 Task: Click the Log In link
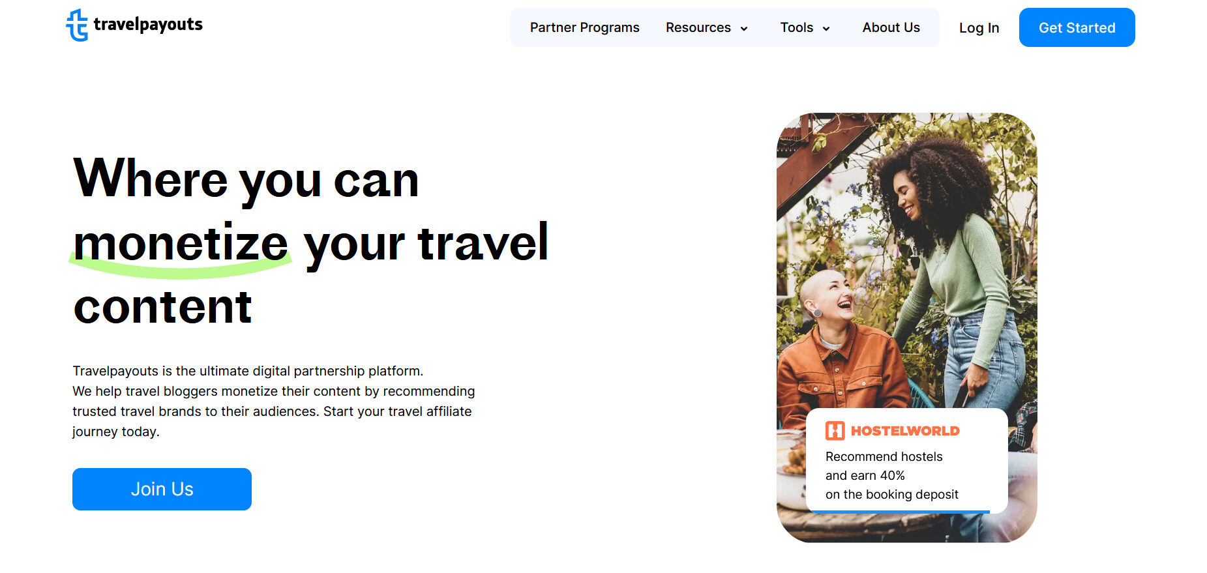pyautogui.click(x=979, y=28)
